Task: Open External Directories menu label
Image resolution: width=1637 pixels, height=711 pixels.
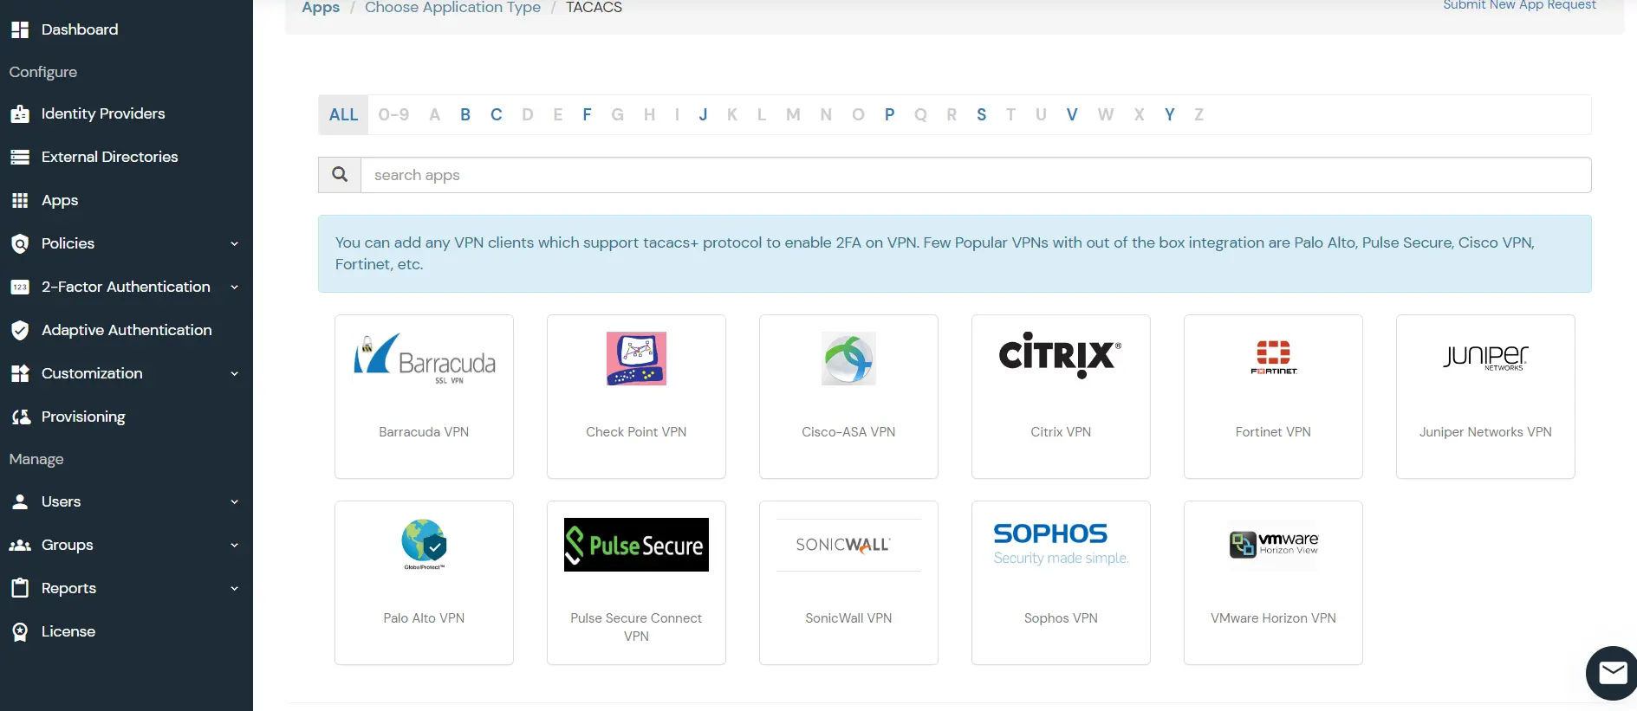Action: pos(110,157)
